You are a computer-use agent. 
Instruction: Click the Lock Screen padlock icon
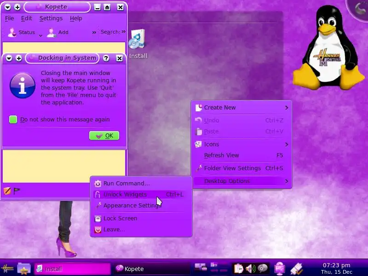pyautogui.click(x=98, y=218)
